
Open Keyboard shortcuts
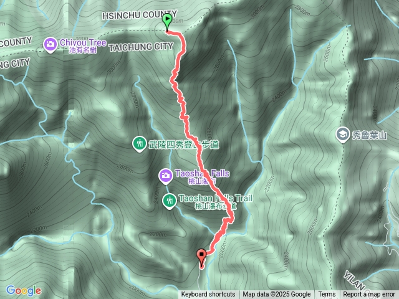pyautogui.click(x=208, y=295)
